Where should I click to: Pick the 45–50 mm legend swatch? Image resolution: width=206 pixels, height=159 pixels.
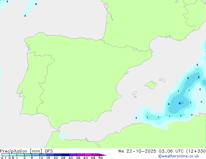pyautogui.click(x=96, y=155)
